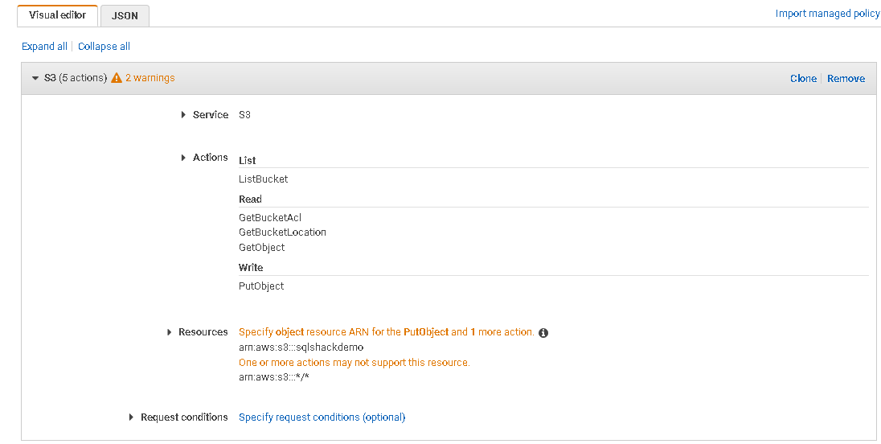Viewport: 881px width, 444px height.
Task: Click the ListBucket action entry
Action: [x=263, y=179]
